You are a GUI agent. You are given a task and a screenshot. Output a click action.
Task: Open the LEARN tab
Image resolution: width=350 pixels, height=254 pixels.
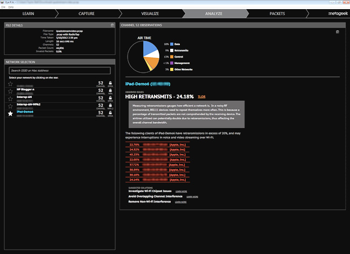(28, 13)
